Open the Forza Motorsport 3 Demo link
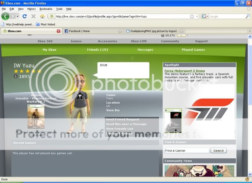252x183 pixels. coord(185,71)
